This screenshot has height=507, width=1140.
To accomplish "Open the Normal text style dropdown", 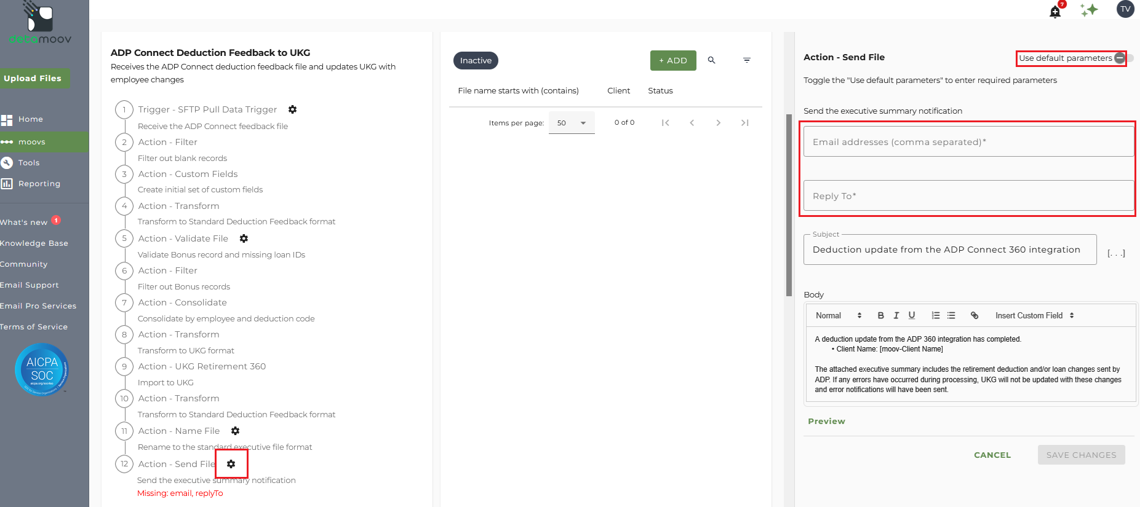I will tap(839, 315).
